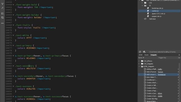The width and height of the screenshot is (181, 102).
Task: Select TAM.html in Files panel
Action: click(x=152, y=19)
